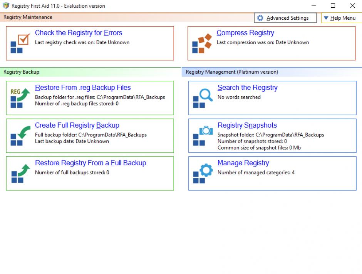Click the Search the Registry magnifier icon
The height and width of the screenshot is (274, 362).
point(203,98)
